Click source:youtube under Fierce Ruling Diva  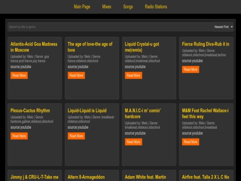[x=192, y=61]
